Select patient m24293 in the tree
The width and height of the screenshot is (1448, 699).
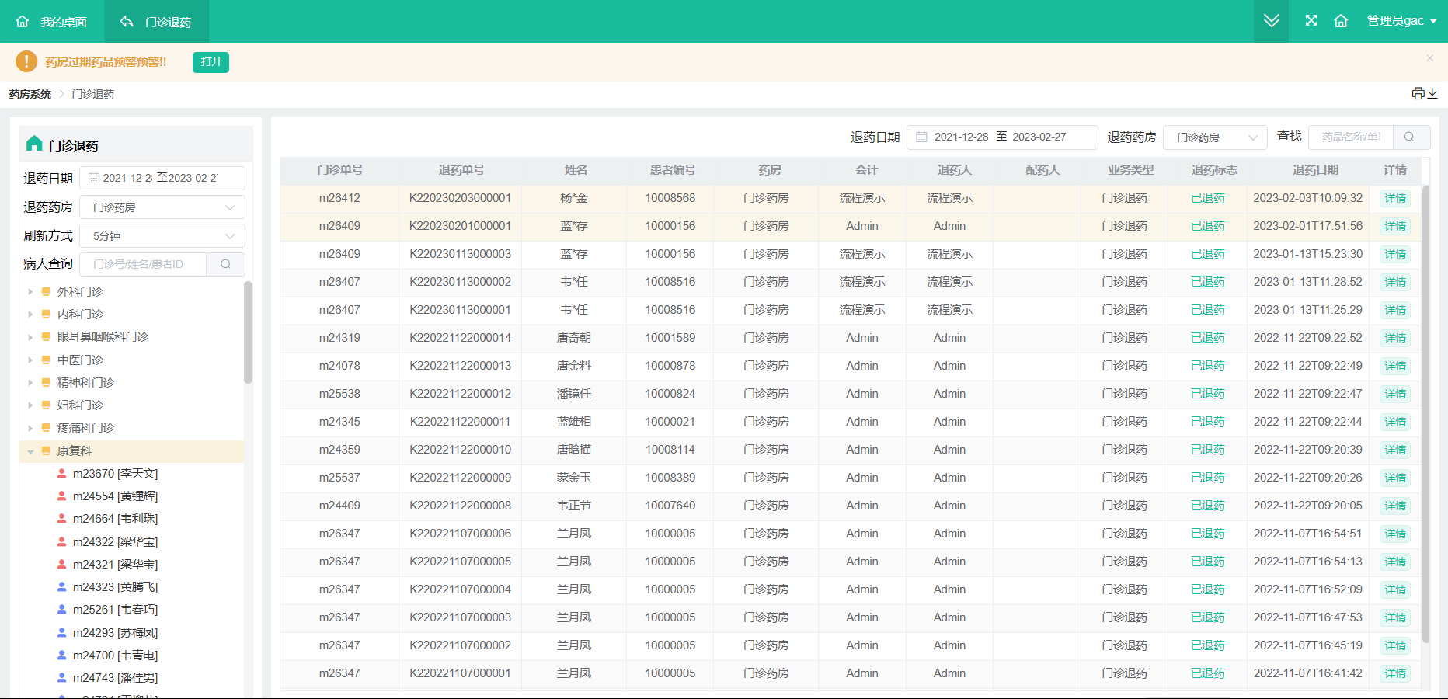[x=115, y=633]
